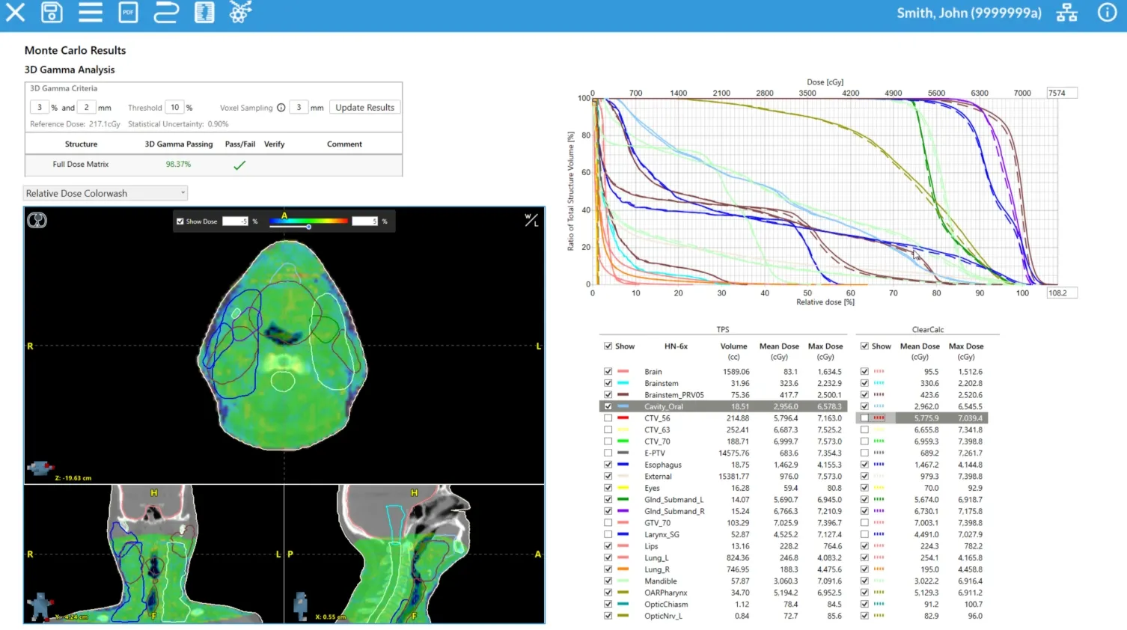Open the site hierarchy network icon
Viewport: 1127px width, 630px height.
(x=1067, y=12)
